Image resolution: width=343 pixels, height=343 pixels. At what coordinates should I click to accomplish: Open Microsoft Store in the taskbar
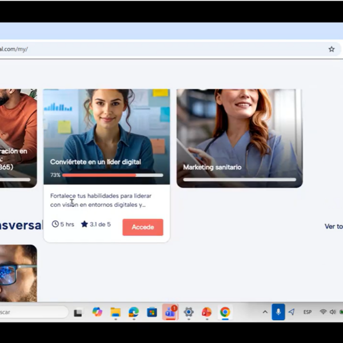point(152,312)
